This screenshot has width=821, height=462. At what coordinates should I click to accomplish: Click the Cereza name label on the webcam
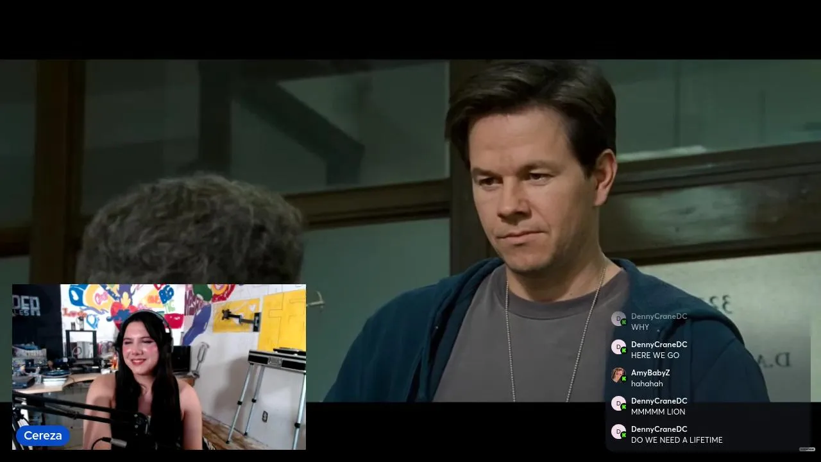(43, 436)
